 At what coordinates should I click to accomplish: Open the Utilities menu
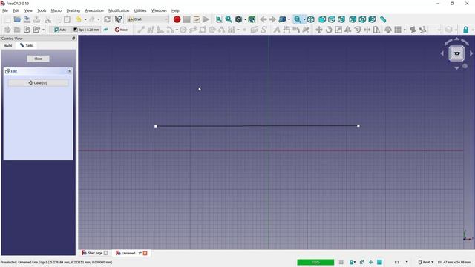coord(140,10)
